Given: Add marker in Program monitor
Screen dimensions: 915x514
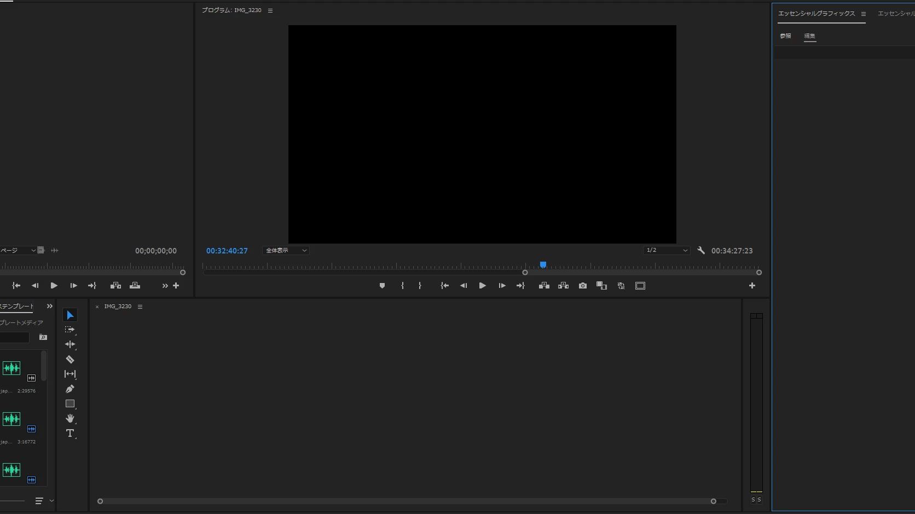Looking at the screenshot, I should click(x=382, y=286).
